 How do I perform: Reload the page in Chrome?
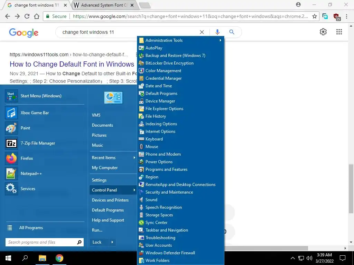27,16
